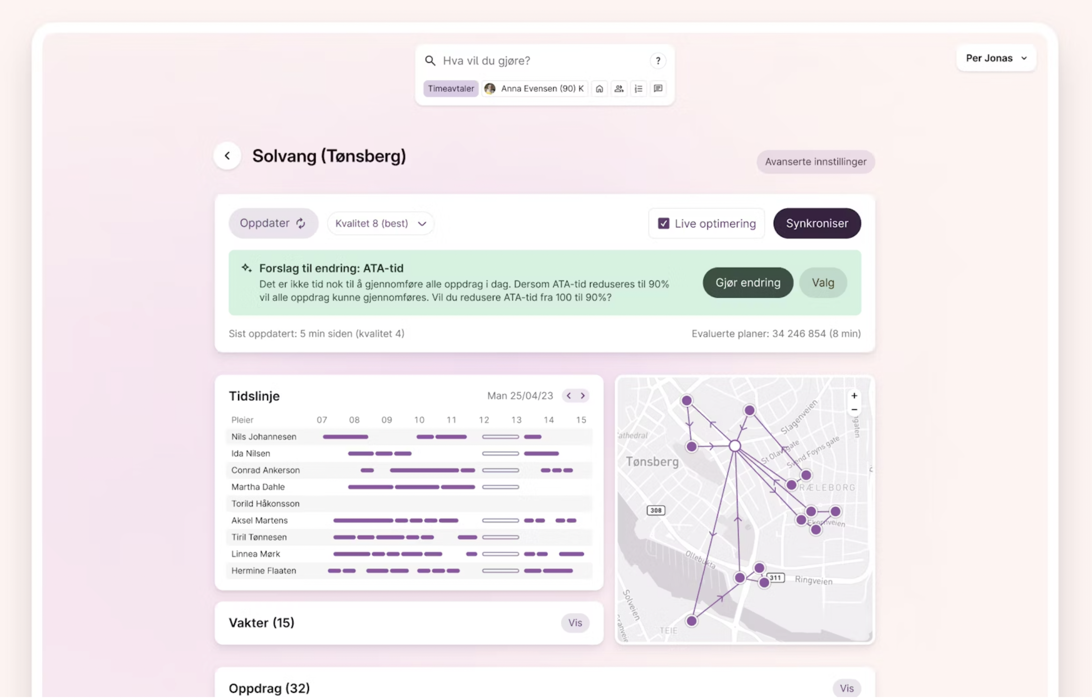
Task: Select Nils Johannesen row
Action: click(x=409, y=437)
